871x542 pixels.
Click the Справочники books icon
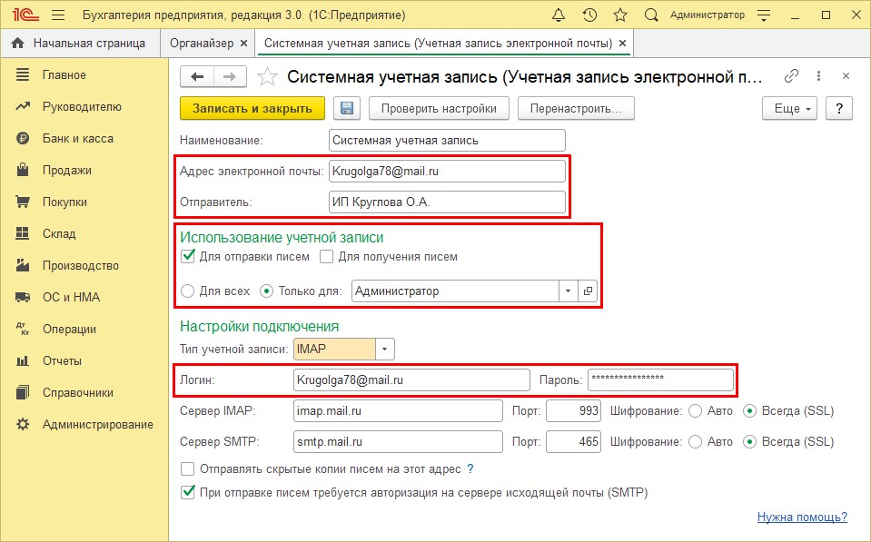[x=23, y=392]
